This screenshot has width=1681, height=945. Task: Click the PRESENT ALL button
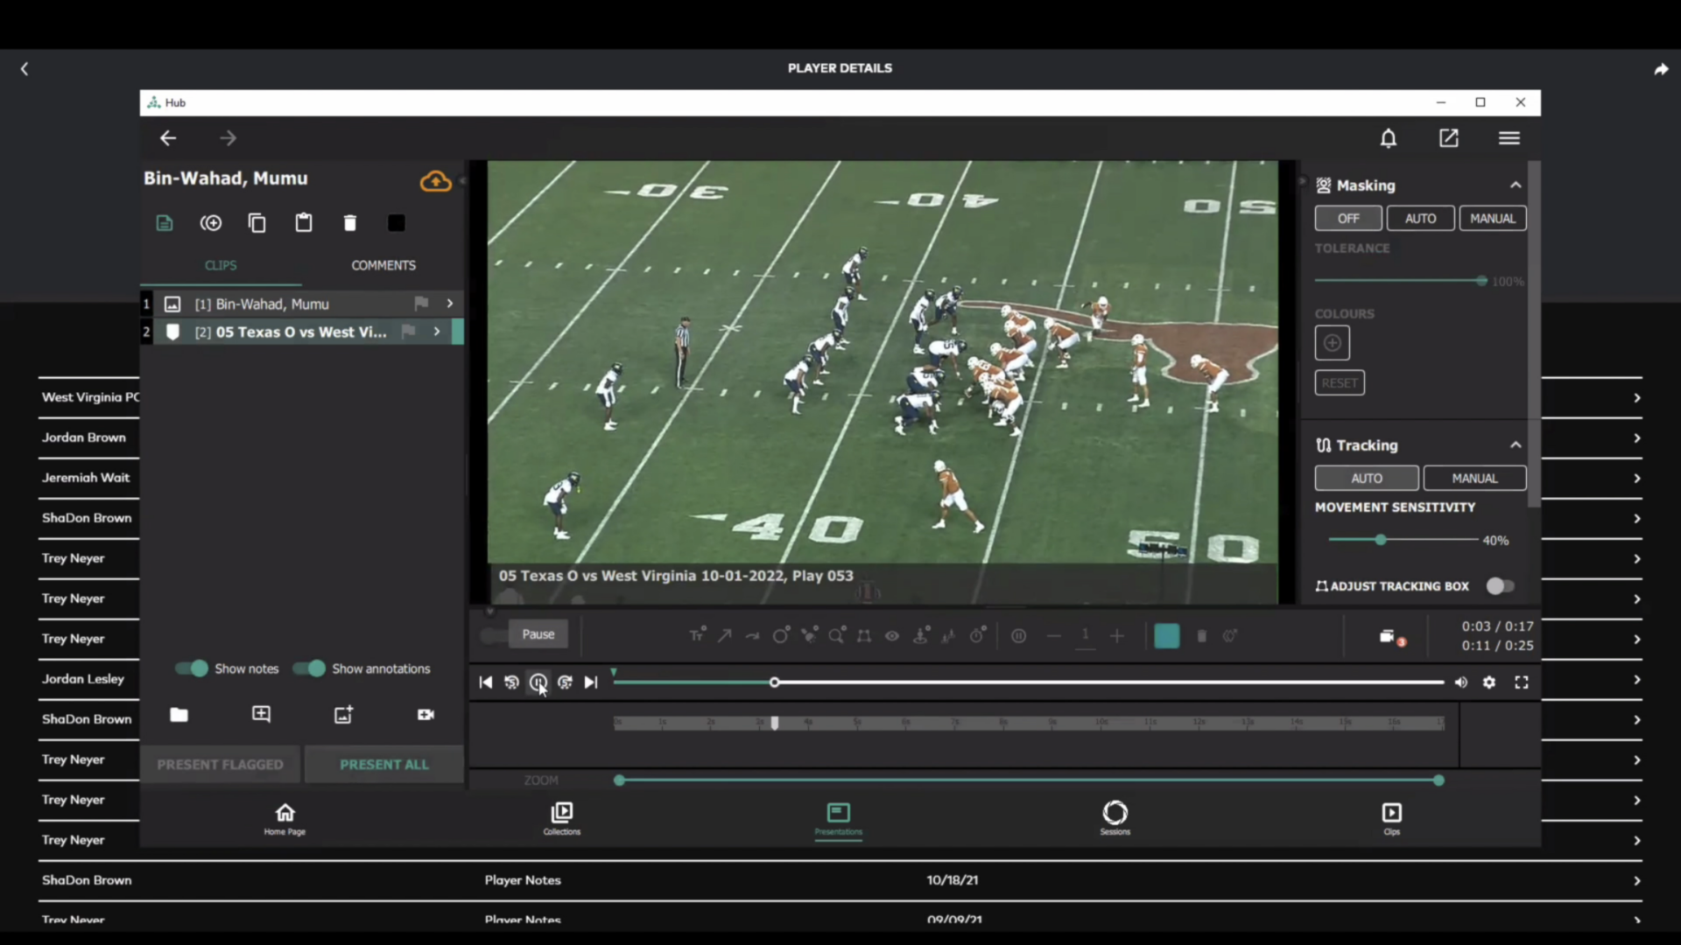point(383,763)
